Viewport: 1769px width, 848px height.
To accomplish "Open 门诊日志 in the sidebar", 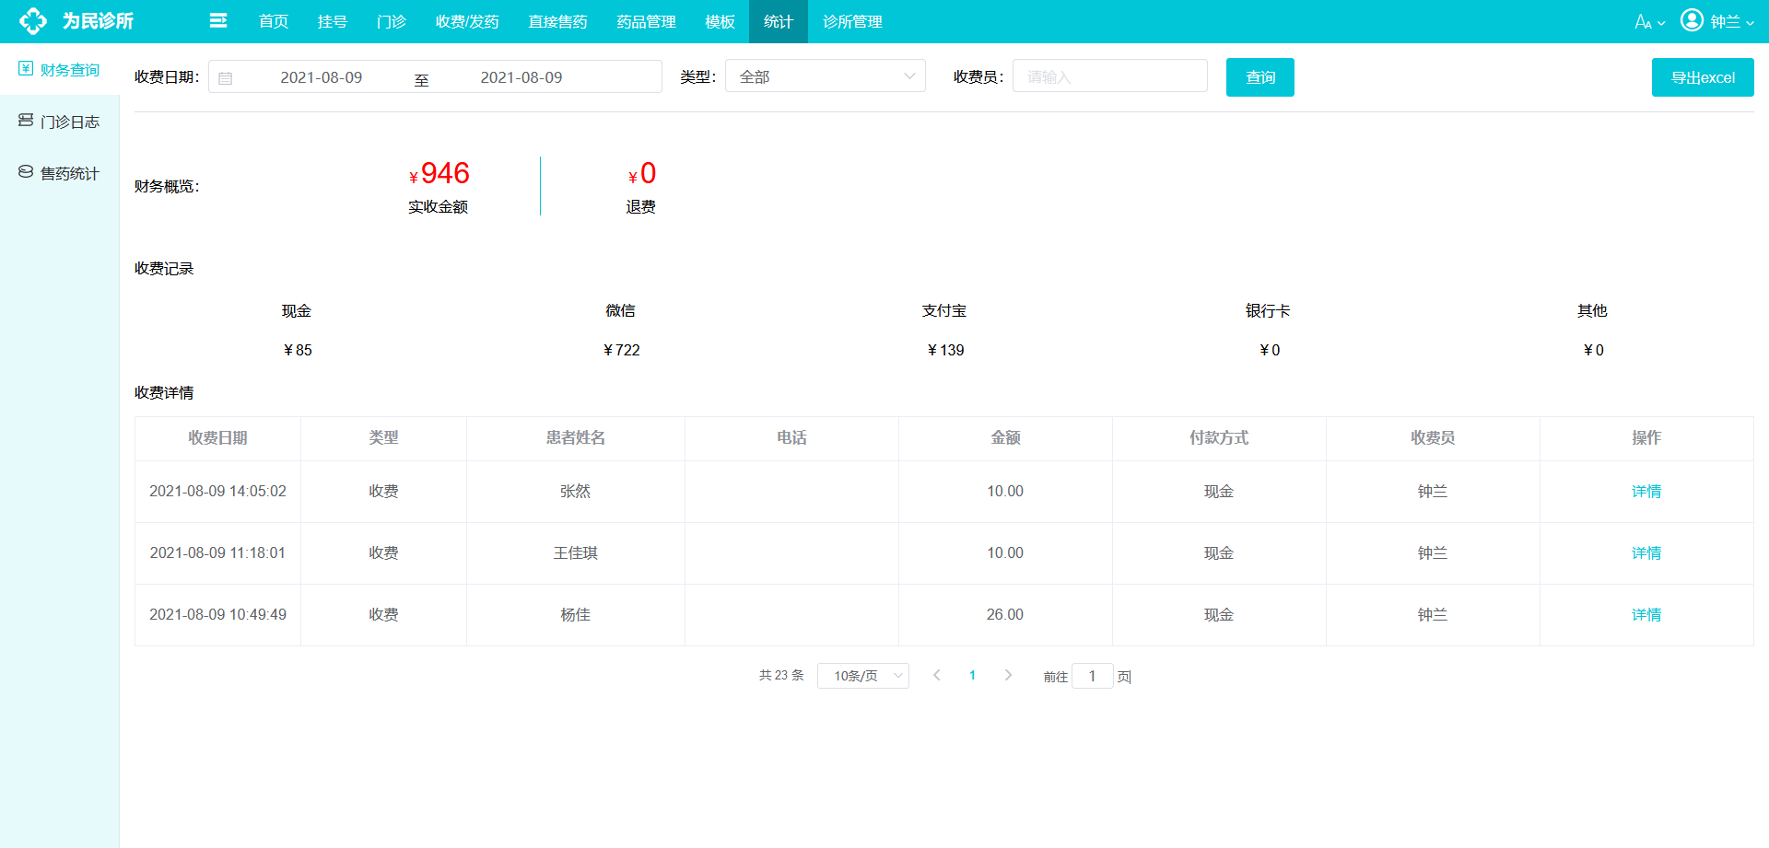I will tap(60, 122).
